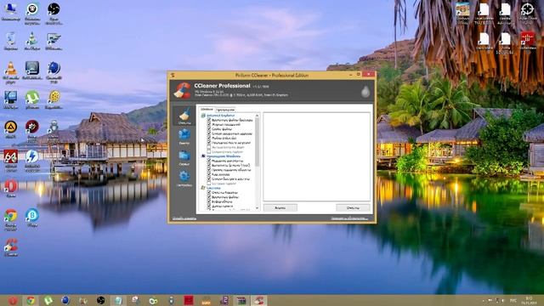The height and width of the screenshot is (306, 544).
Task: Select the Computer desktop icon at top-left
Action: click(11, 12)
